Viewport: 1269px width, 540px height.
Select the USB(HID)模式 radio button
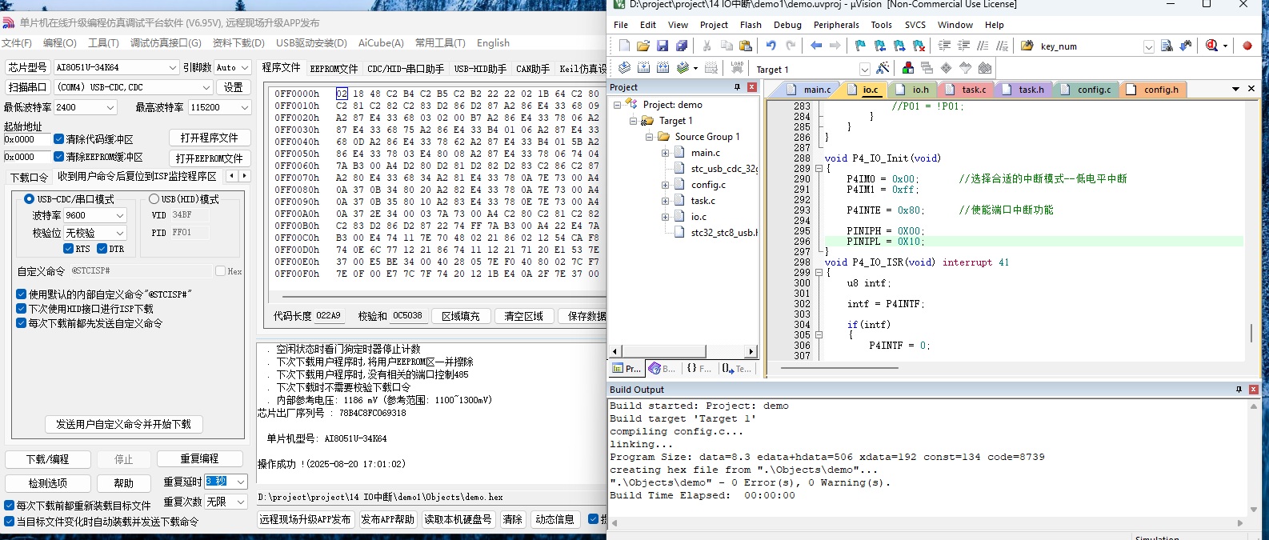(x=154, y=199)
